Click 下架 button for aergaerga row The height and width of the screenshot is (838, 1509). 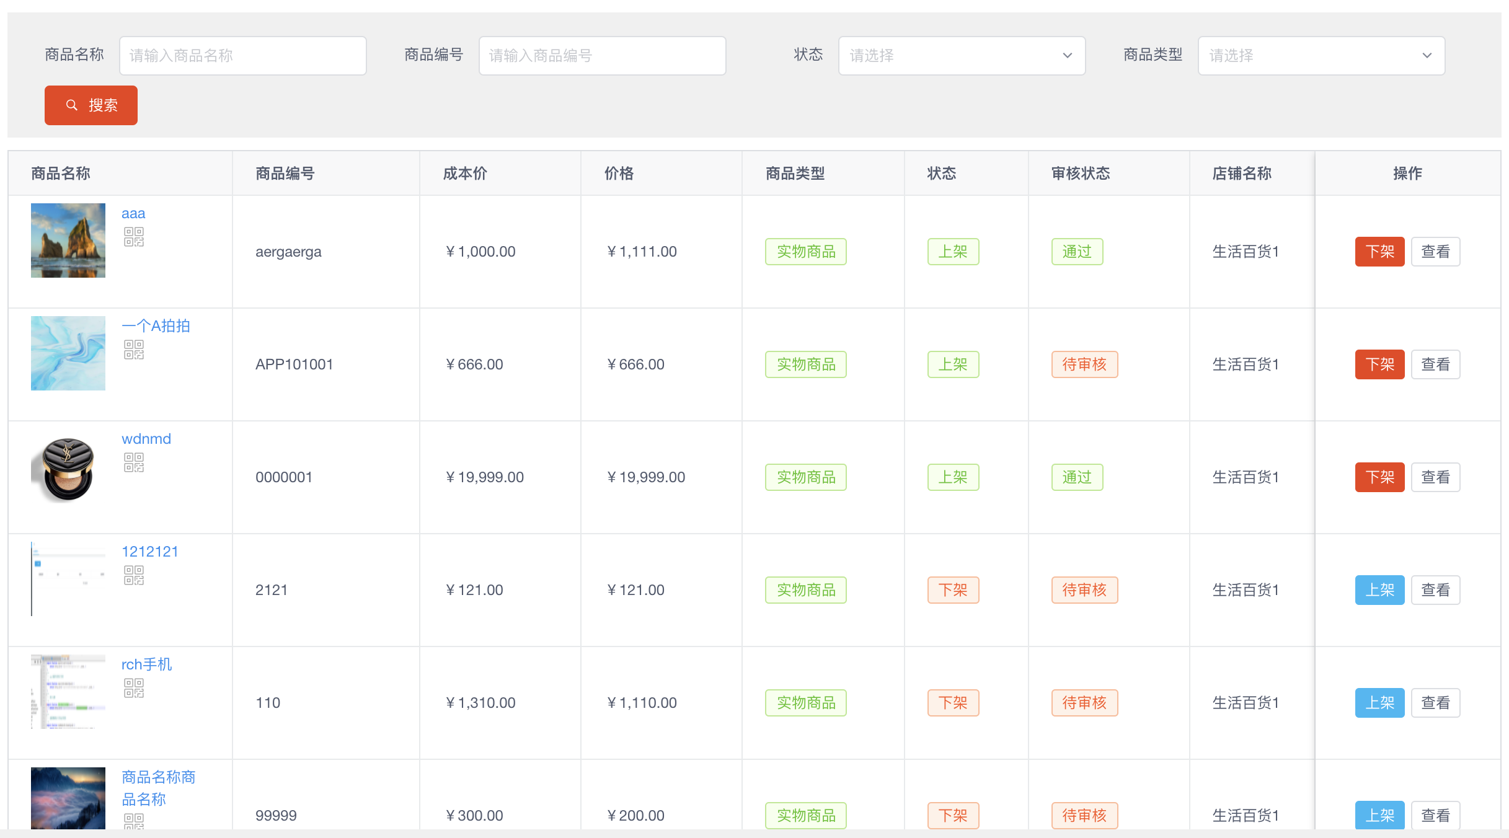coord(1380,252)
